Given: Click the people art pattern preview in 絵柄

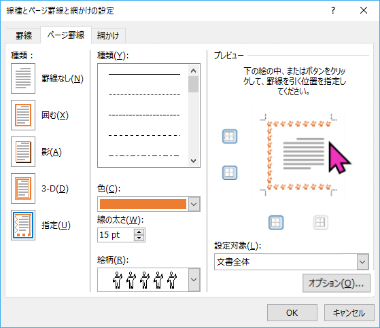Looking at the screenshot, I should [x=145, y=280].
